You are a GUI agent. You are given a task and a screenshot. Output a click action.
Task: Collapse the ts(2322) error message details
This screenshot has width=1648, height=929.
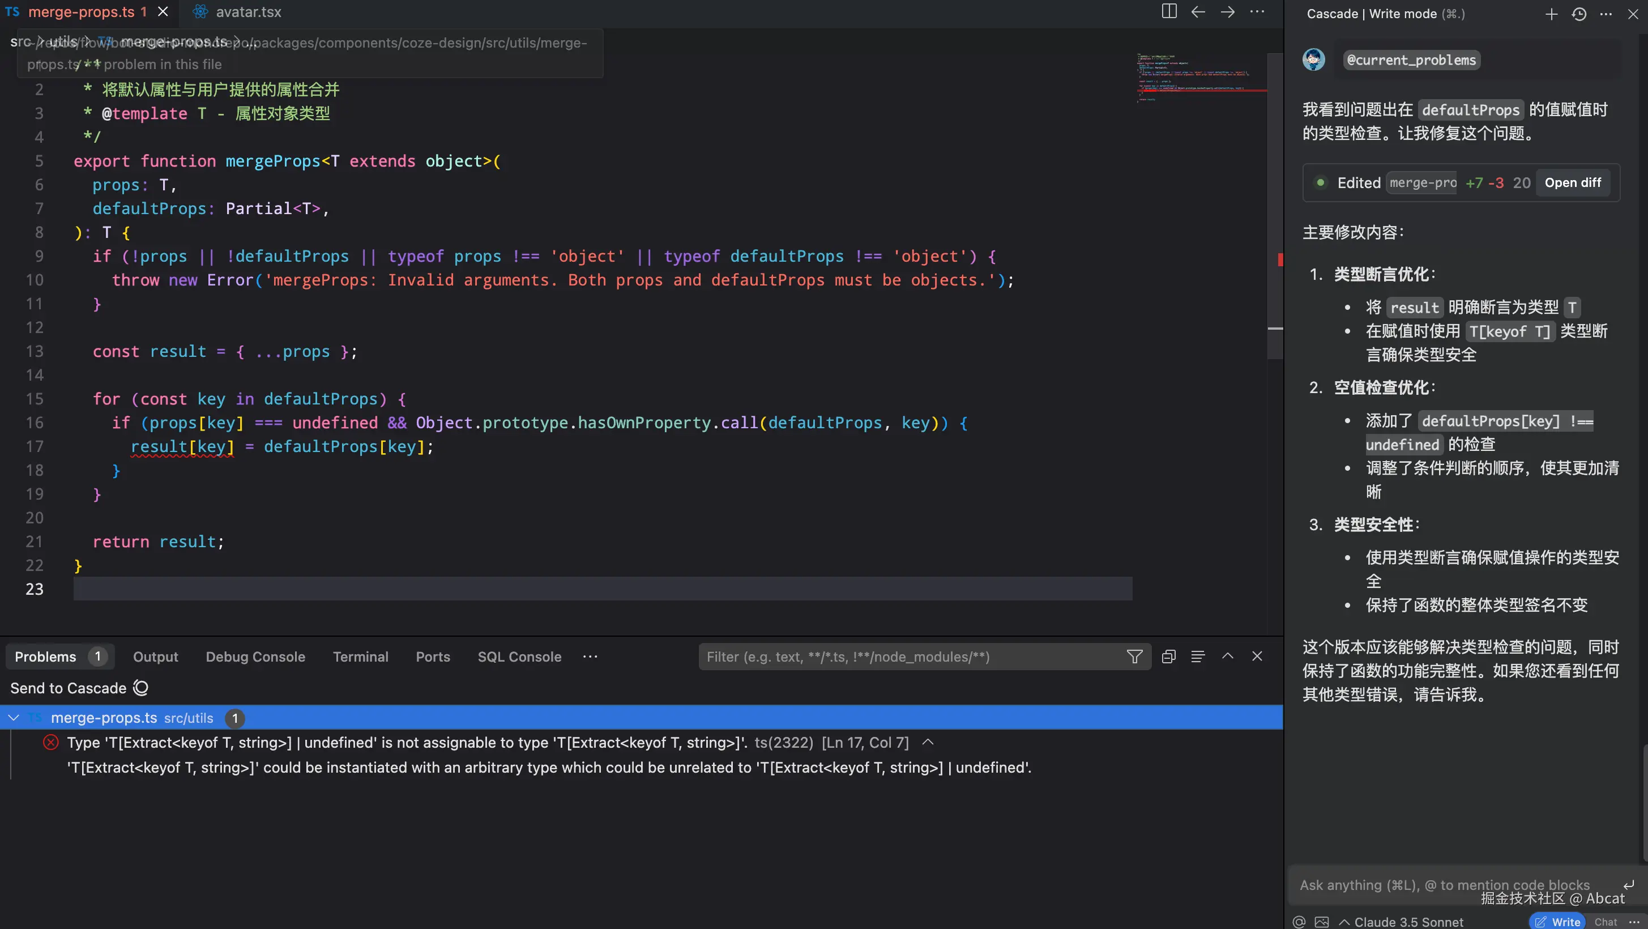point(928,742)
